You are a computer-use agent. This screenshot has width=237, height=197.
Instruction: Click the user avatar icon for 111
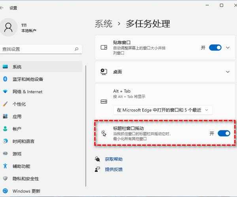coord(8,28)
